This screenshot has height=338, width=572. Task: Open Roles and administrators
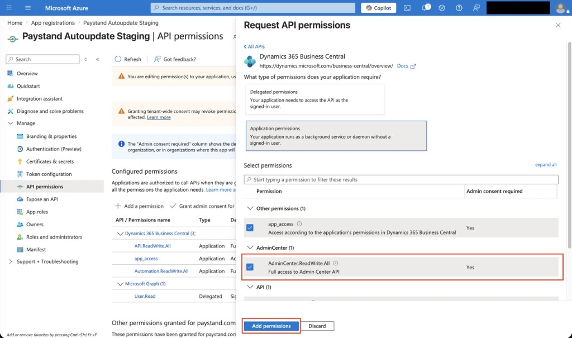[x=54, y=237]
